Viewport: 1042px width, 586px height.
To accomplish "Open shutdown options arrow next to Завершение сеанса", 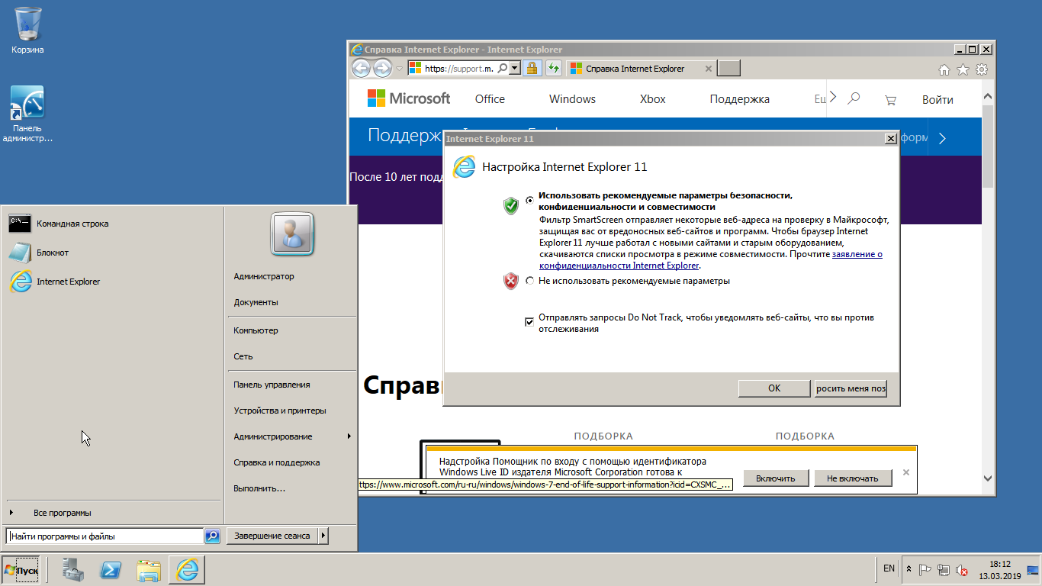I will click(x=323, y=536).
